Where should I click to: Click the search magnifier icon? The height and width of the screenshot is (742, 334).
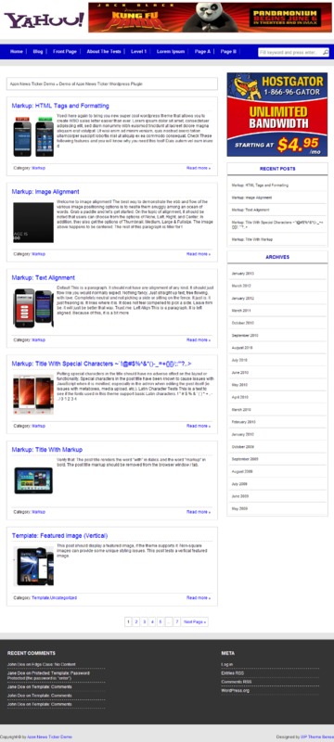pyautogui.click(x=326, y=52)
